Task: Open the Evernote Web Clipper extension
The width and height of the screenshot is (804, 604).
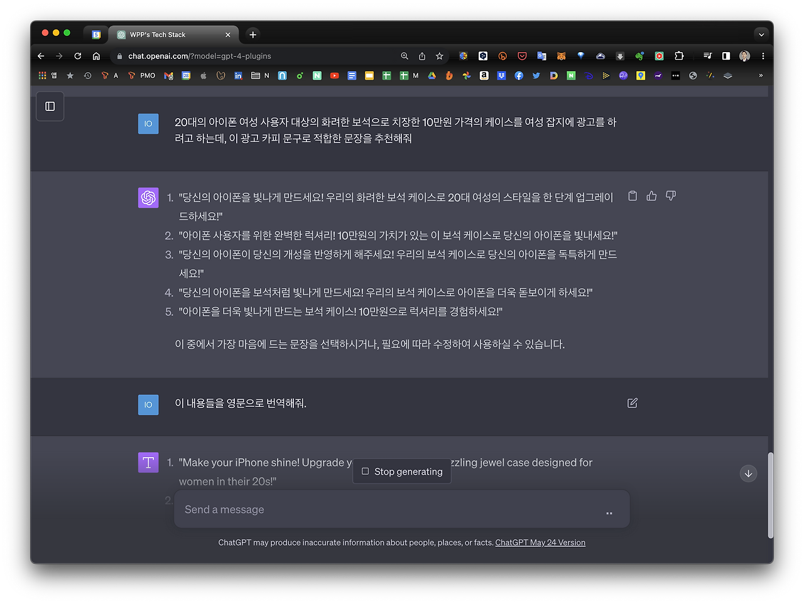Action: 639,56
